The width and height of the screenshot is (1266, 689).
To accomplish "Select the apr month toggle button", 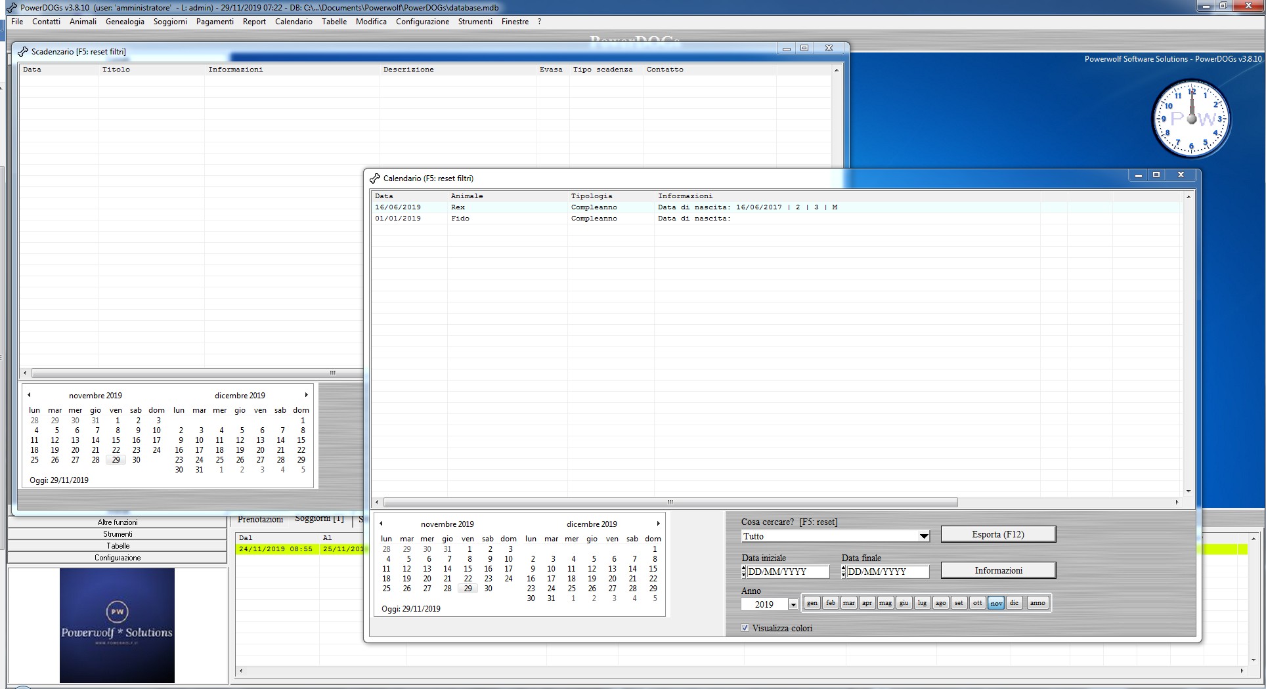I will point(867,603).
